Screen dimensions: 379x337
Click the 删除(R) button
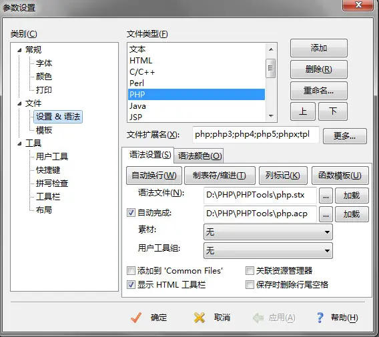[319, 69]
